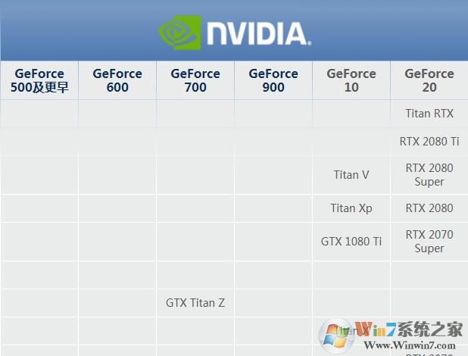468x356 pixels.
Task: Click the GTX Titan Z cell
Action: 195,303
